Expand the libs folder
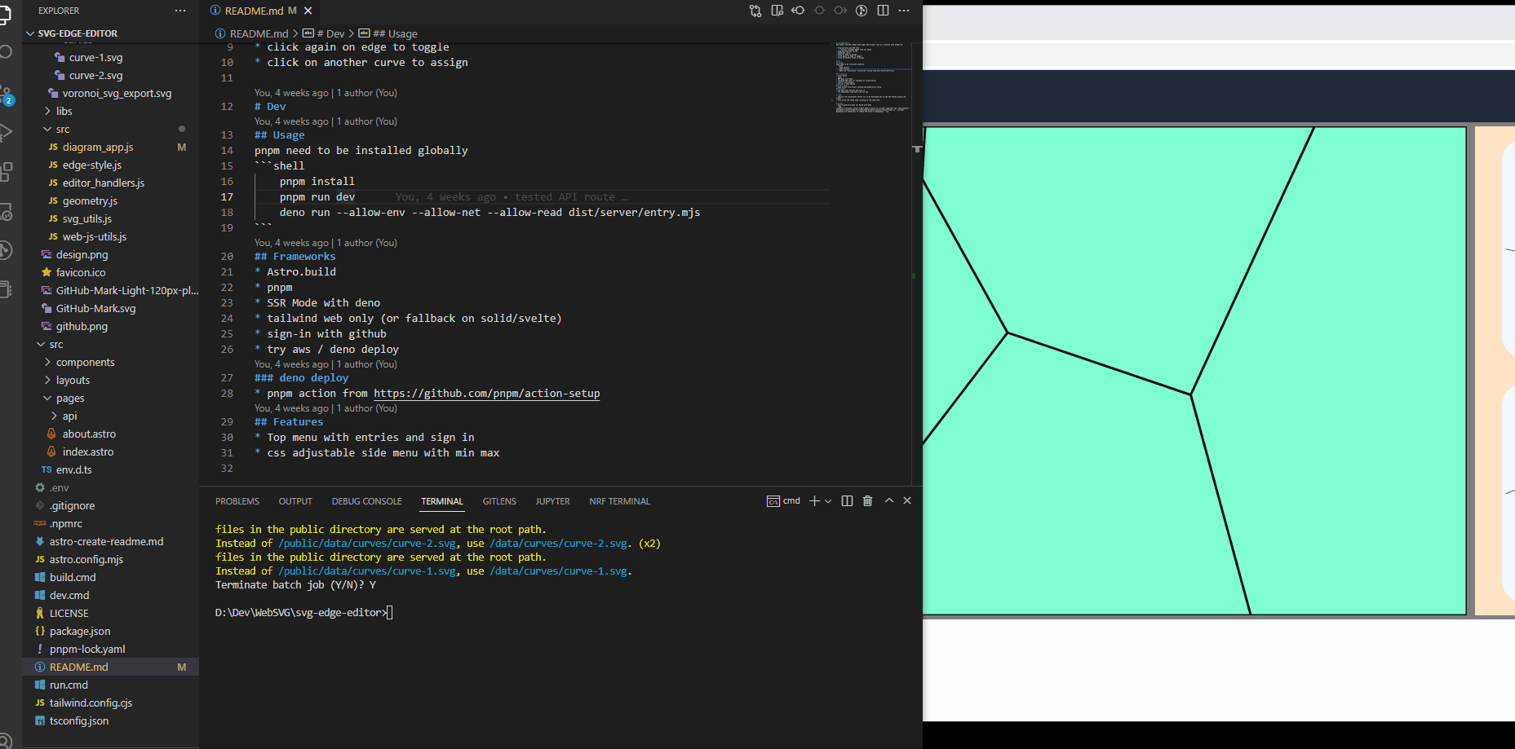 tap(64, 111)
